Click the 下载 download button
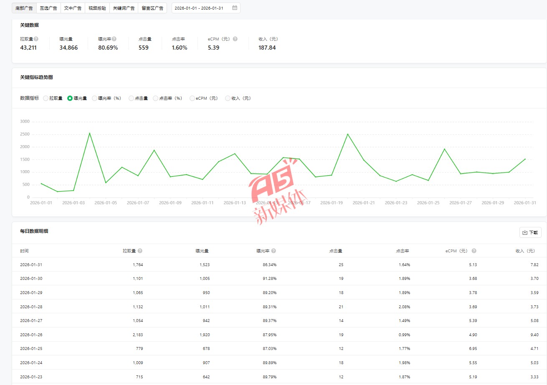547x385 pixels. (530, 233)
